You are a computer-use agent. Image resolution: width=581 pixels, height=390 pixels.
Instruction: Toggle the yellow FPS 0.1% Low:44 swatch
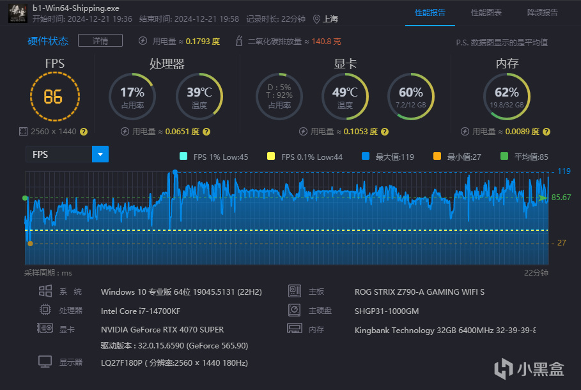[x=271, y=156]
